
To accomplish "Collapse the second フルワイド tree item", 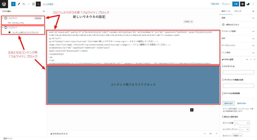I will pos(3,28).
